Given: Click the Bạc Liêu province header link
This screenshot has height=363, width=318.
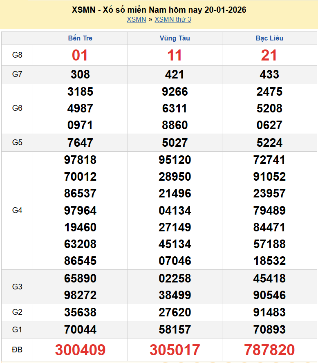Looking at the screenshot, I should click(x=269, y=38).
